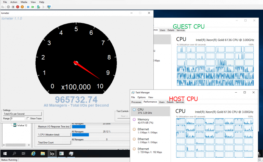Click the horizontal scrollbar thumb under the worker tree
Screen dimensions: 263x162
coord(15,145)
